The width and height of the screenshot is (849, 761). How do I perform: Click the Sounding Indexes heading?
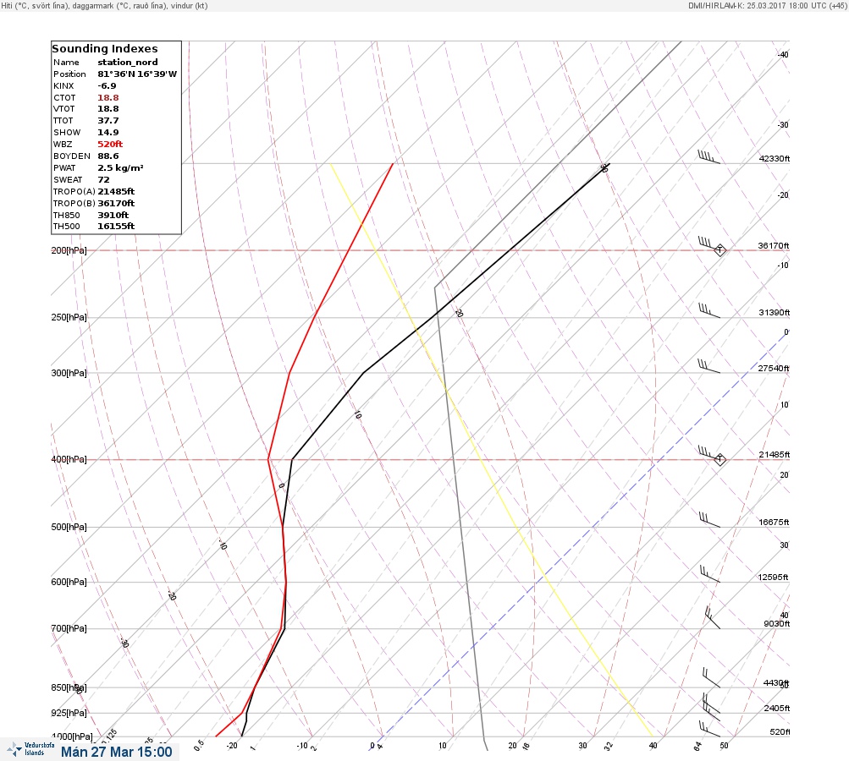[105, 49]
